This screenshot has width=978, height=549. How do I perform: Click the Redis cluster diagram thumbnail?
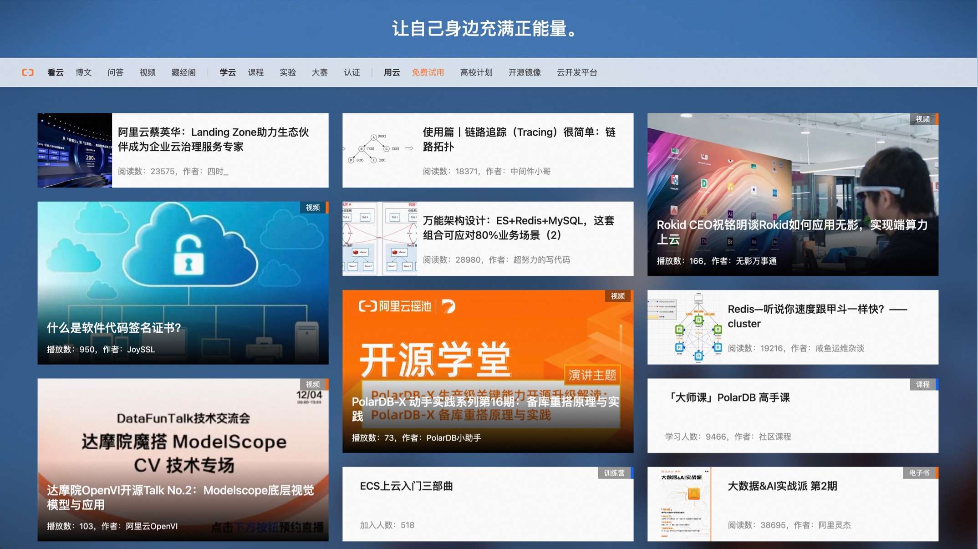pos(685,327)
